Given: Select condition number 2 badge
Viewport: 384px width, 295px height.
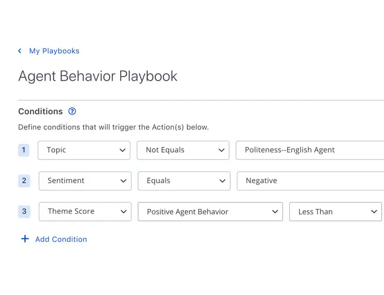Looking at the screenshot, I should click(24, 181).
